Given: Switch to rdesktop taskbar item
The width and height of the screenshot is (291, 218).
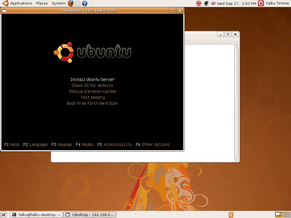Looking at the screenshot, I should (x=90, y=215).
